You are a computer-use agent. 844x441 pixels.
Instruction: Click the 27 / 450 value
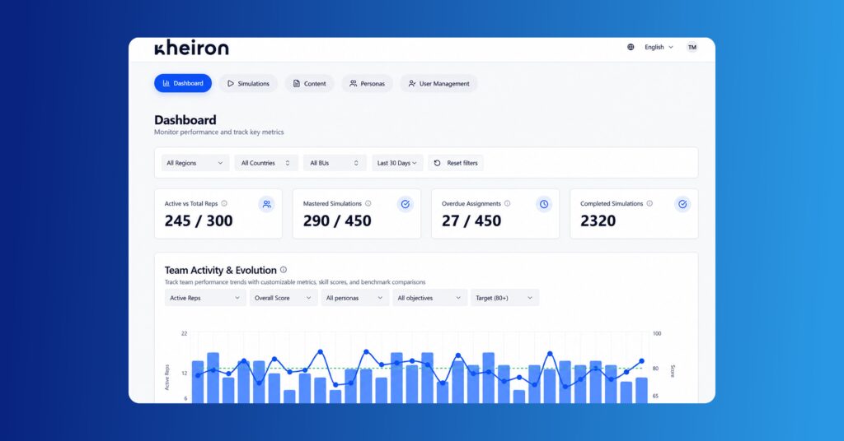tap(471, 220)
